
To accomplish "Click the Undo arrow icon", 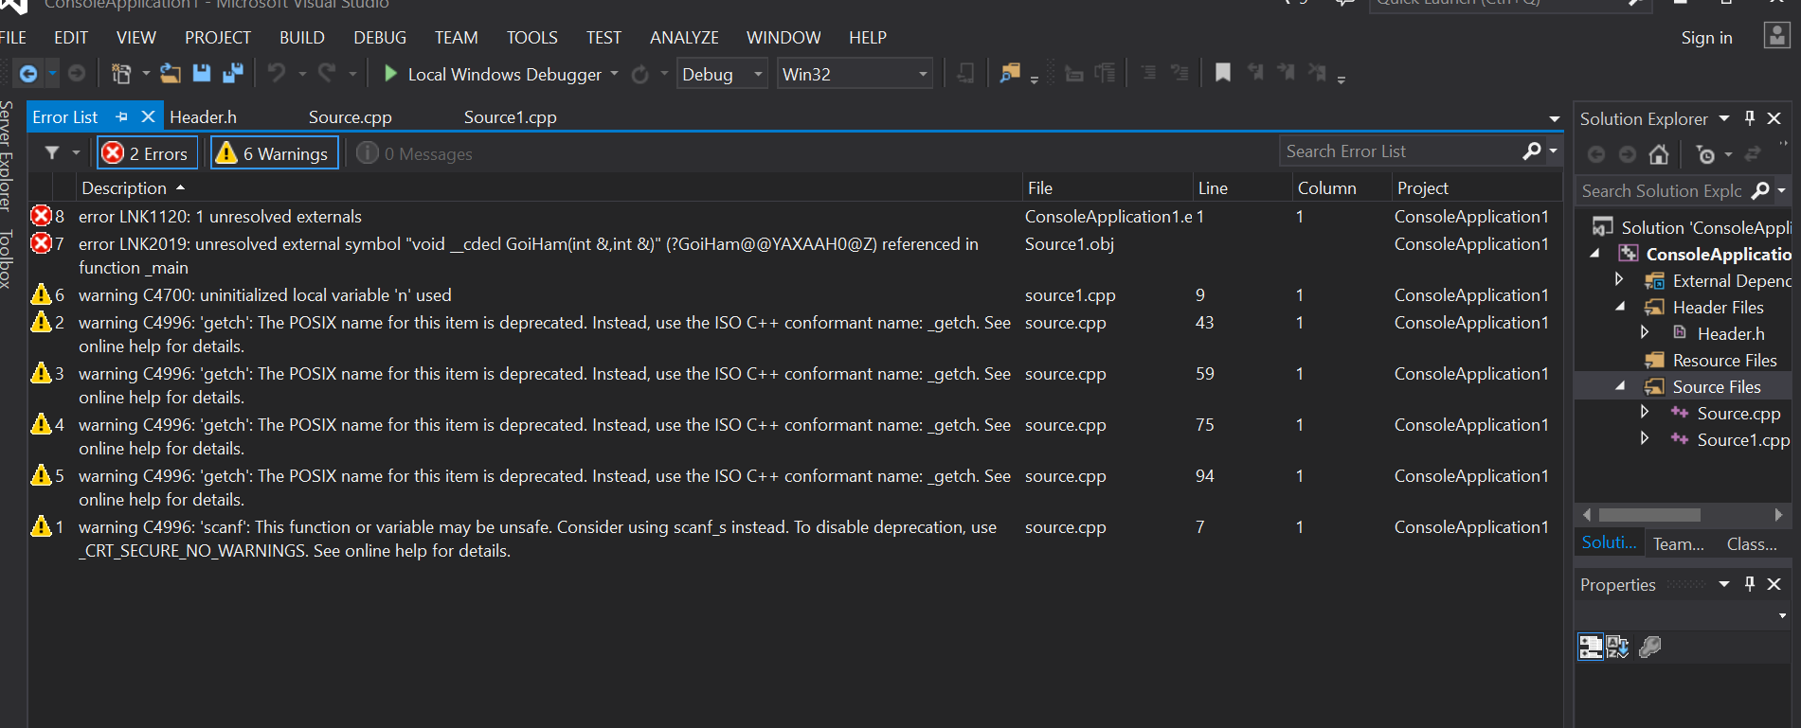I will [x=277, y=73].
